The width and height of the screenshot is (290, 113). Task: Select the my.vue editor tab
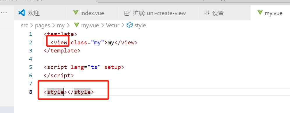270,13
